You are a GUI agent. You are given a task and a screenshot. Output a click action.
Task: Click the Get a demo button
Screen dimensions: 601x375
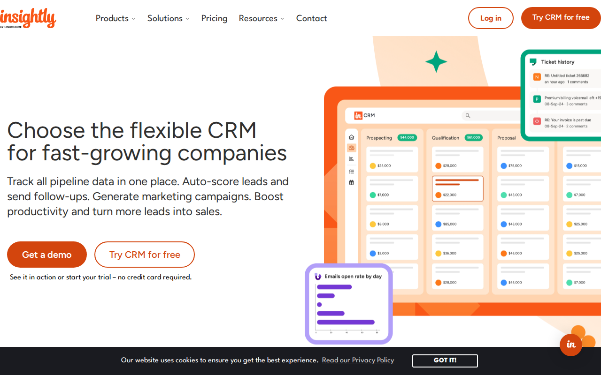[46, 255]
